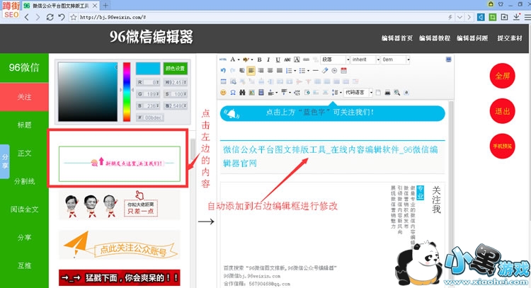Click the red 退出 button
The width and height of the screenshot is (531, 288).
(502, 111)
